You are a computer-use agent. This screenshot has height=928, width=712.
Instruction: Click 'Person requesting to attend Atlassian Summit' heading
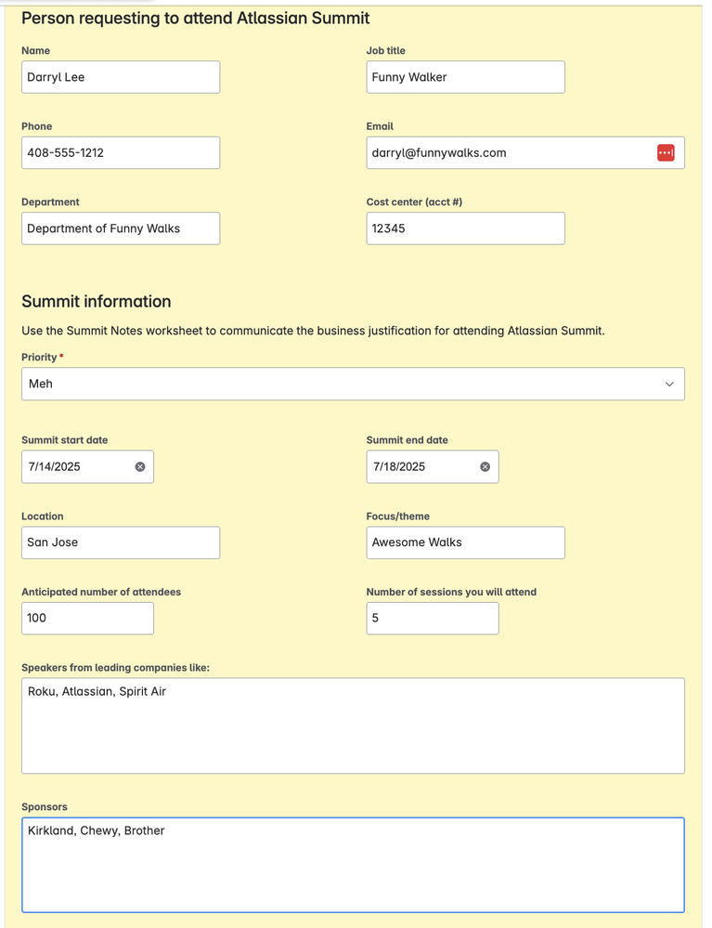coord(196,19)
